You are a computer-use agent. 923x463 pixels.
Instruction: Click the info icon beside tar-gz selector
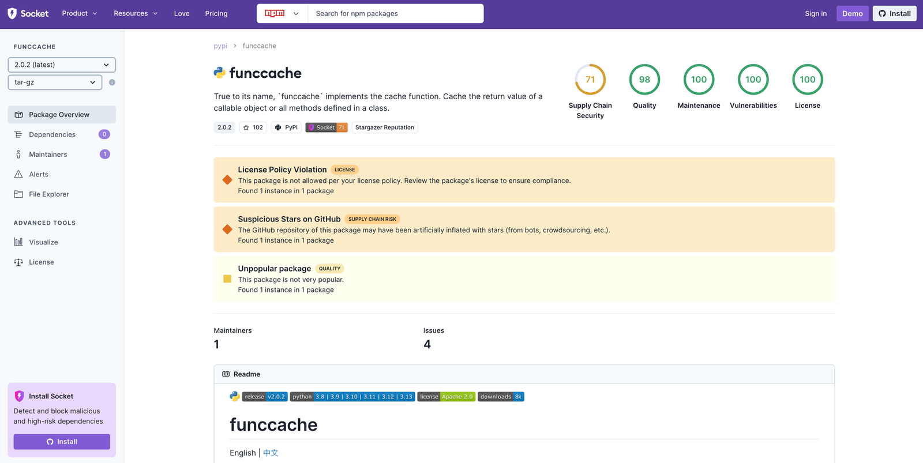pyautogui.click(x=112, y=82)
